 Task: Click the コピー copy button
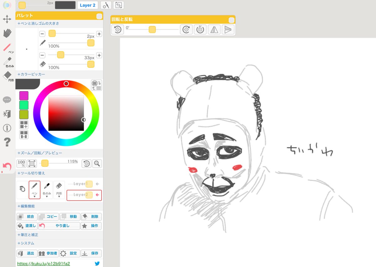coord(48,217)
